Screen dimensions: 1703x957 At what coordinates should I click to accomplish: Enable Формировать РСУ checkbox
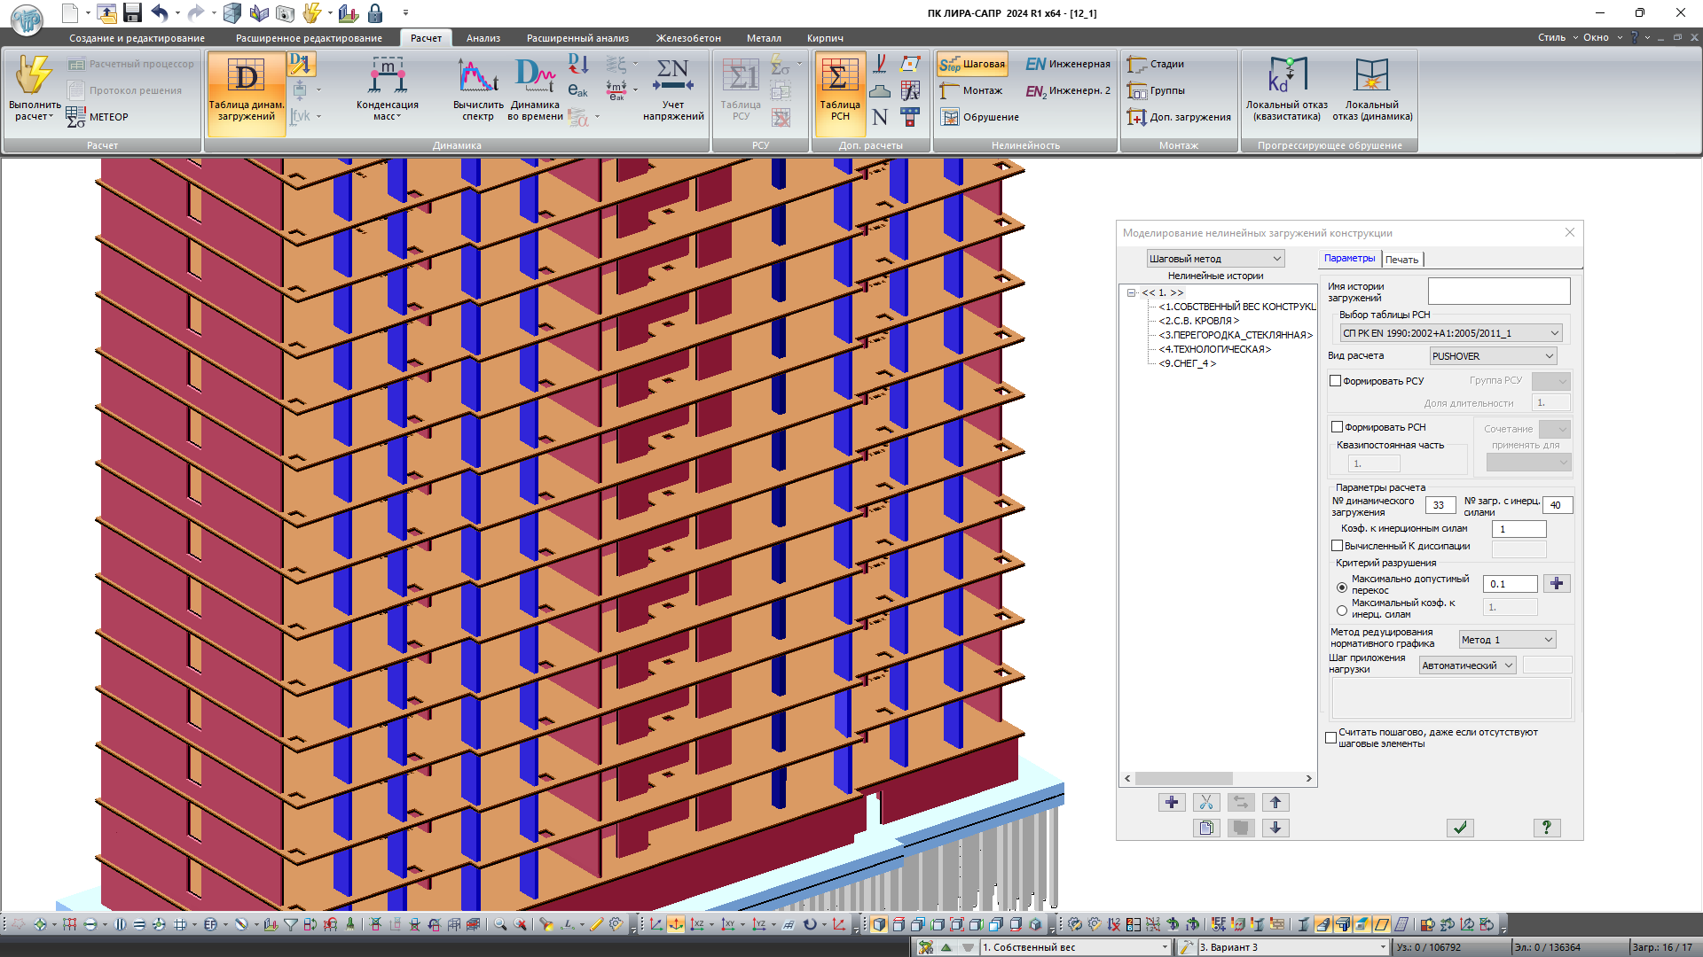(1336, 381)
